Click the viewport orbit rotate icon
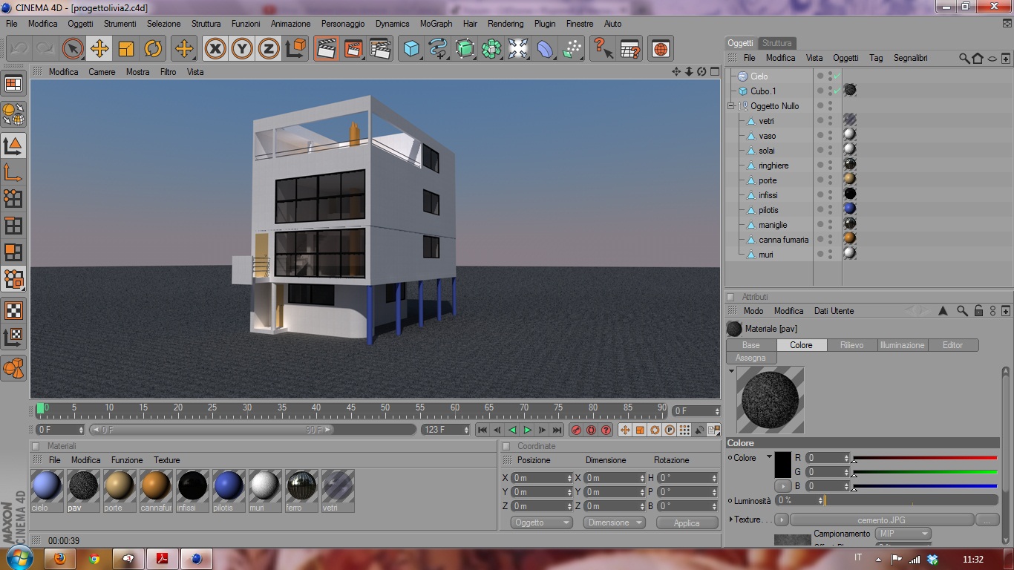The height and width of the screenshot is (570, 1014). tap(701, 72)
